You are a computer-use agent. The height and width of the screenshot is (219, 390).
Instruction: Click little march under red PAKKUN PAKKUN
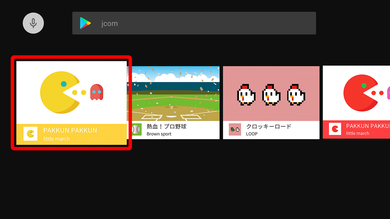[x=357, y=133]
